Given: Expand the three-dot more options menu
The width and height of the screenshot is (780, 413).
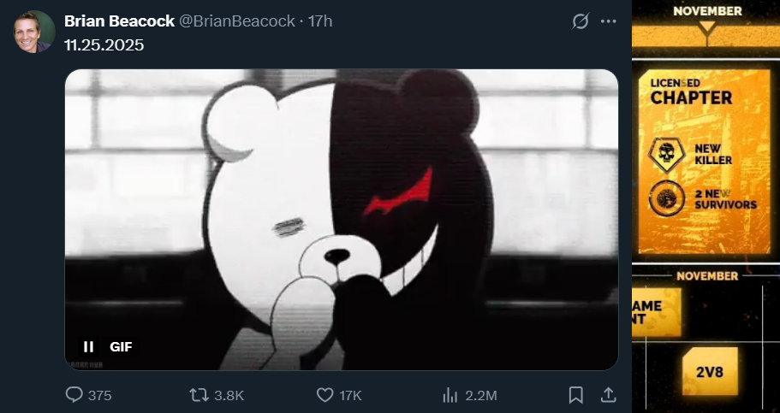Looking at the screenshot, I should pyautogui.click(x=609, y=21).
